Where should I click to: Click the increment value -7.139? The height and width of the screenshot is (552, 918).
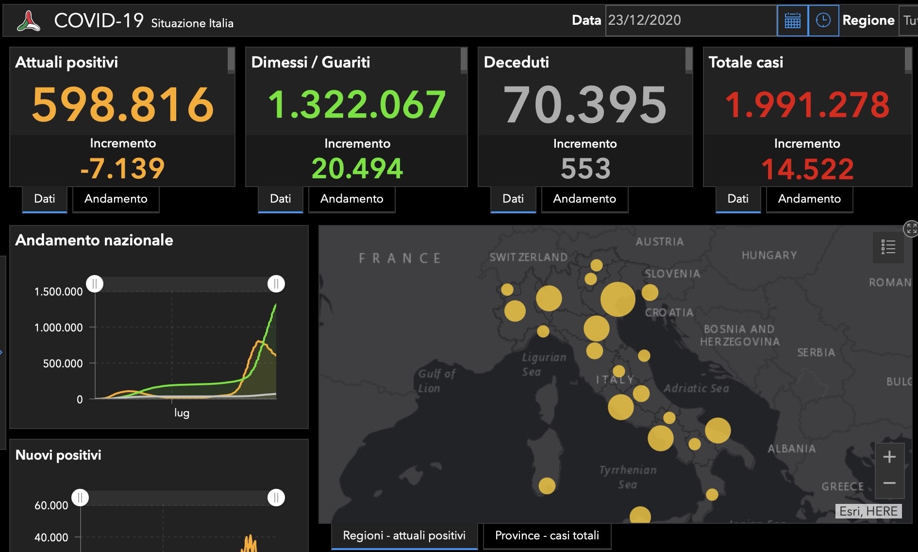click(122, 169)
